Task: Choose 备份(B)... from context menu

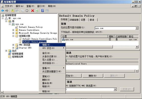Action: [52, 53]
